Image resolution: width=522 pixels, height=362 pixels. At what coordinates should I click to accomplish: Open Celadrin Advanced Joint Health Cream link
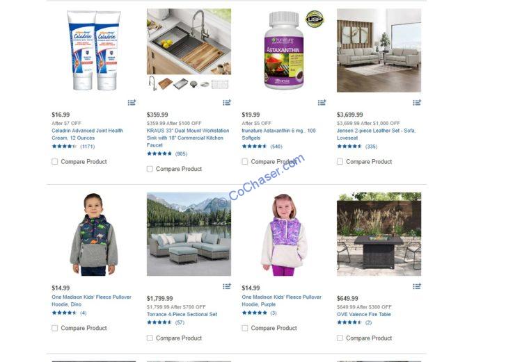[x=87, y=134]
